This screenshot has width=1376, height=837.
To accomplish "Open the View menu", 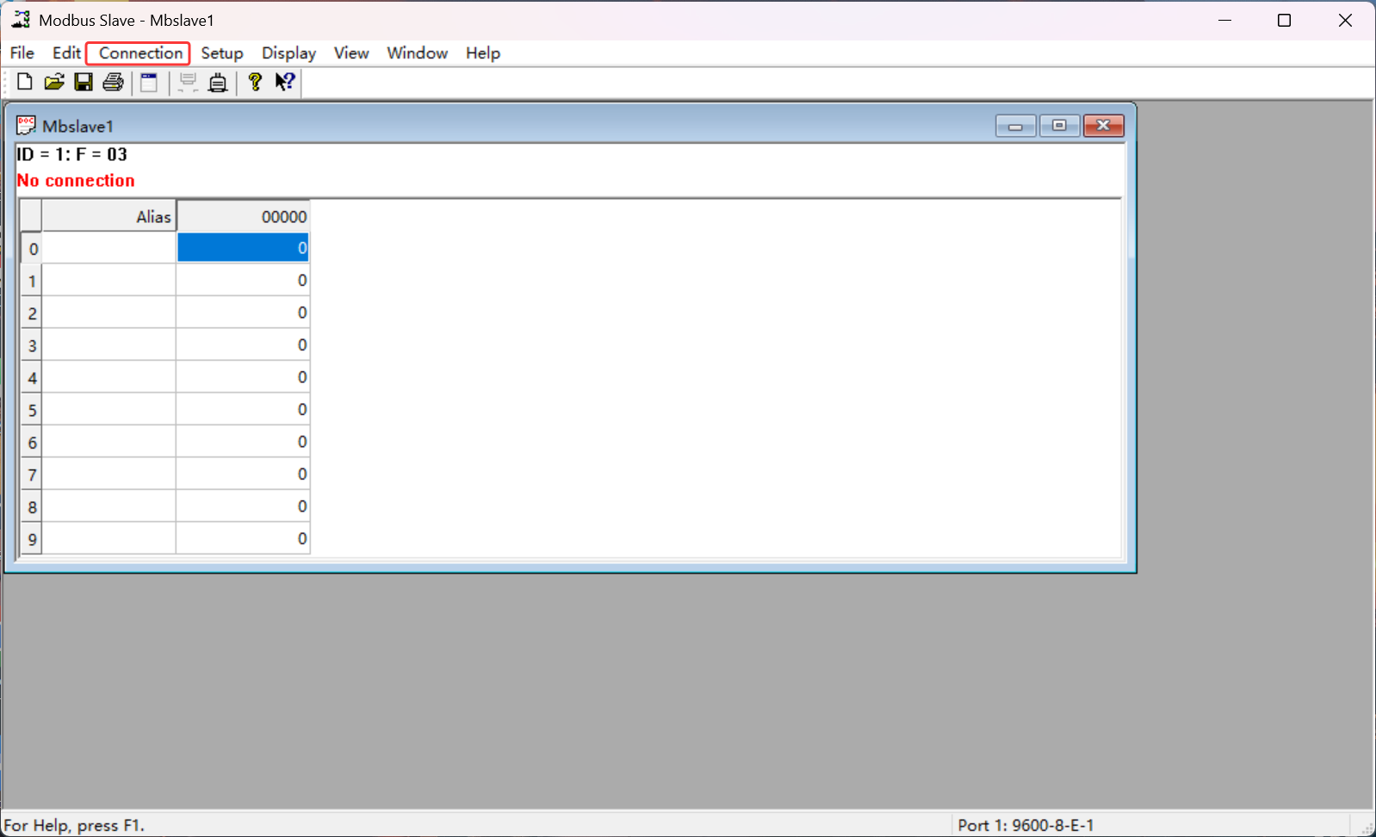I will point(351,53).
